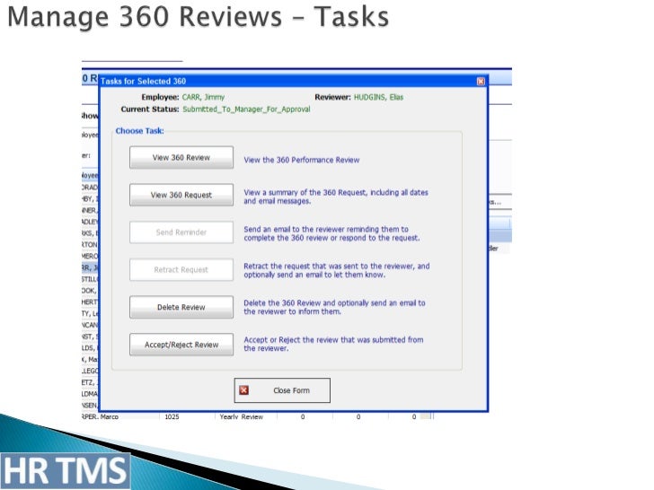Image resolution: width=654 pixels, height=490 pixels.
Task: Select reviewer name HUDGINS, Elas
Action: coord(379,97)
